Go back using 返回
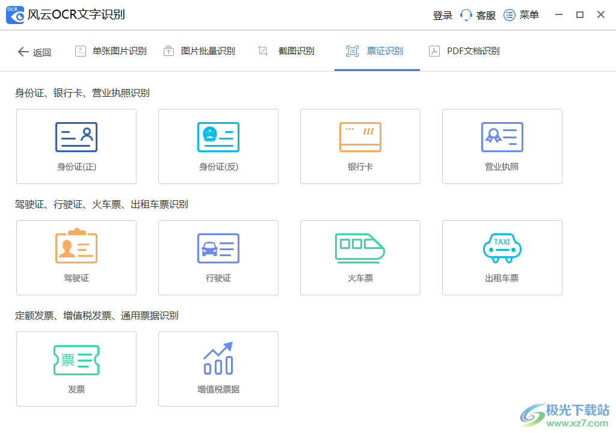 pyautogui.click(x=42, y=52)
